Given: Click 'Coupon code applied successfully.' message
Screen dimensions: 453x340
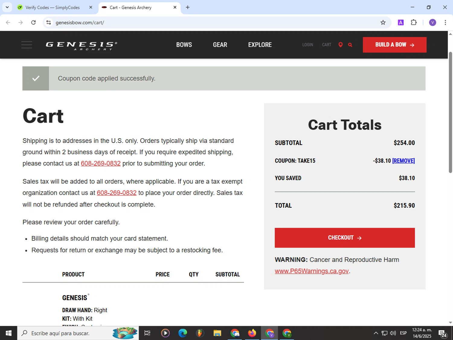Looking at the screenshot, I should [x=107, y=78].
